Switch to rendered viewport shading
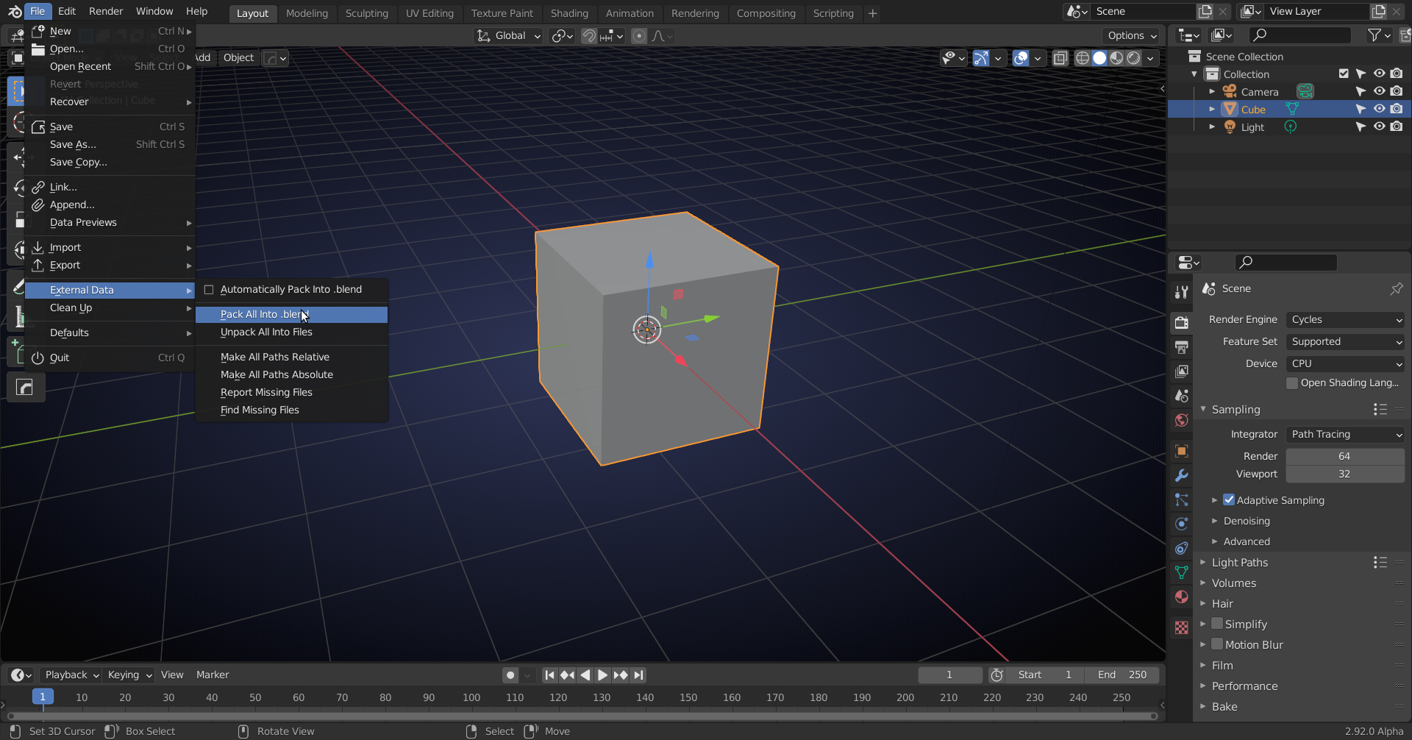This screenshot has width=1412, height=740. 1134,58
